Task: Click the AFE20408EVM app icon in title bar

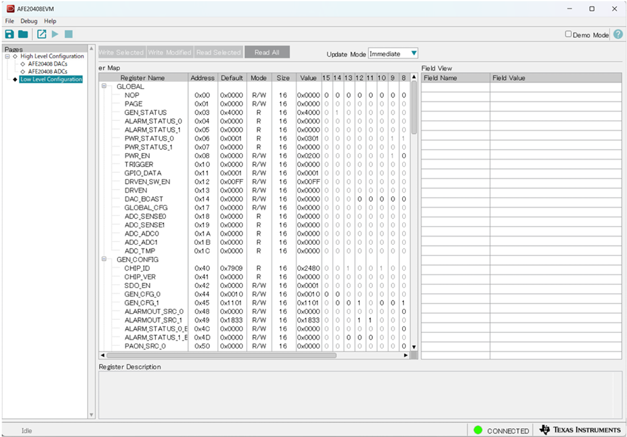Action: [x=11, y=9]
